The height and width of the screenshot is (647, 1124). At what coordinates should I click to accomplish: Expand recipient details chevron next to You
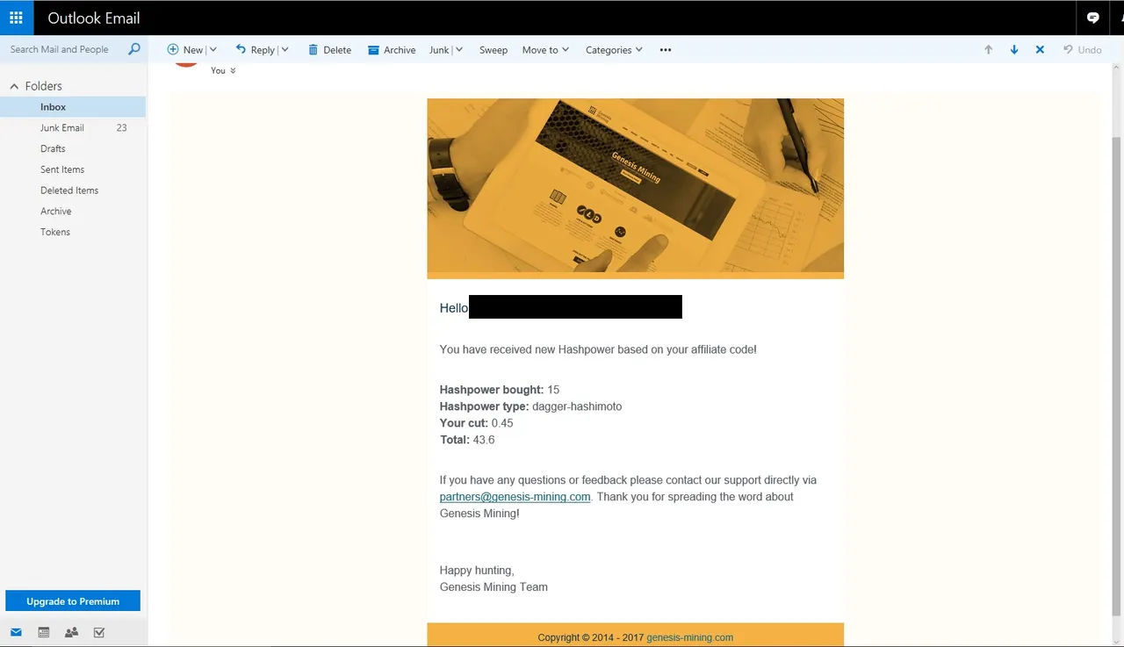(x=233, y=70)
